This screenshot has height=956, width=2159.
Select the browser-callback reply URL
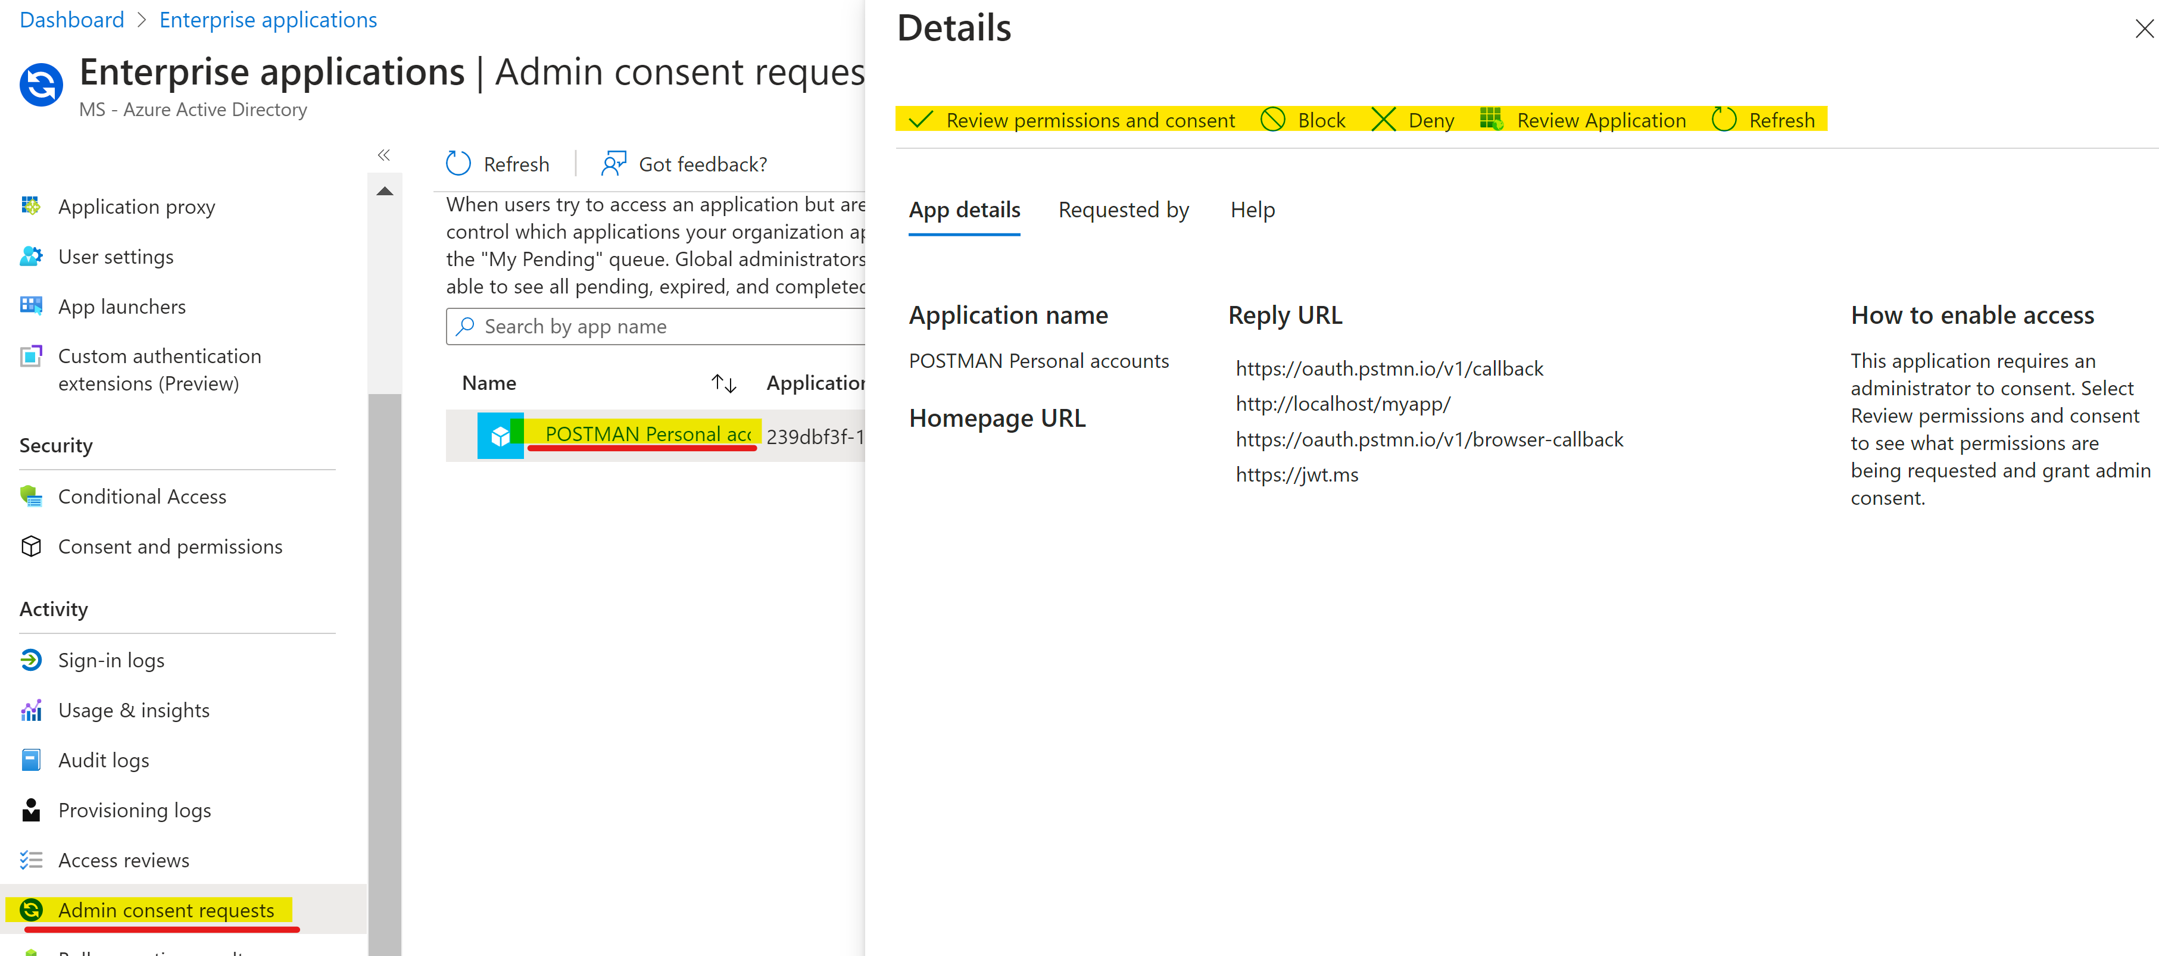[1429, 439]
